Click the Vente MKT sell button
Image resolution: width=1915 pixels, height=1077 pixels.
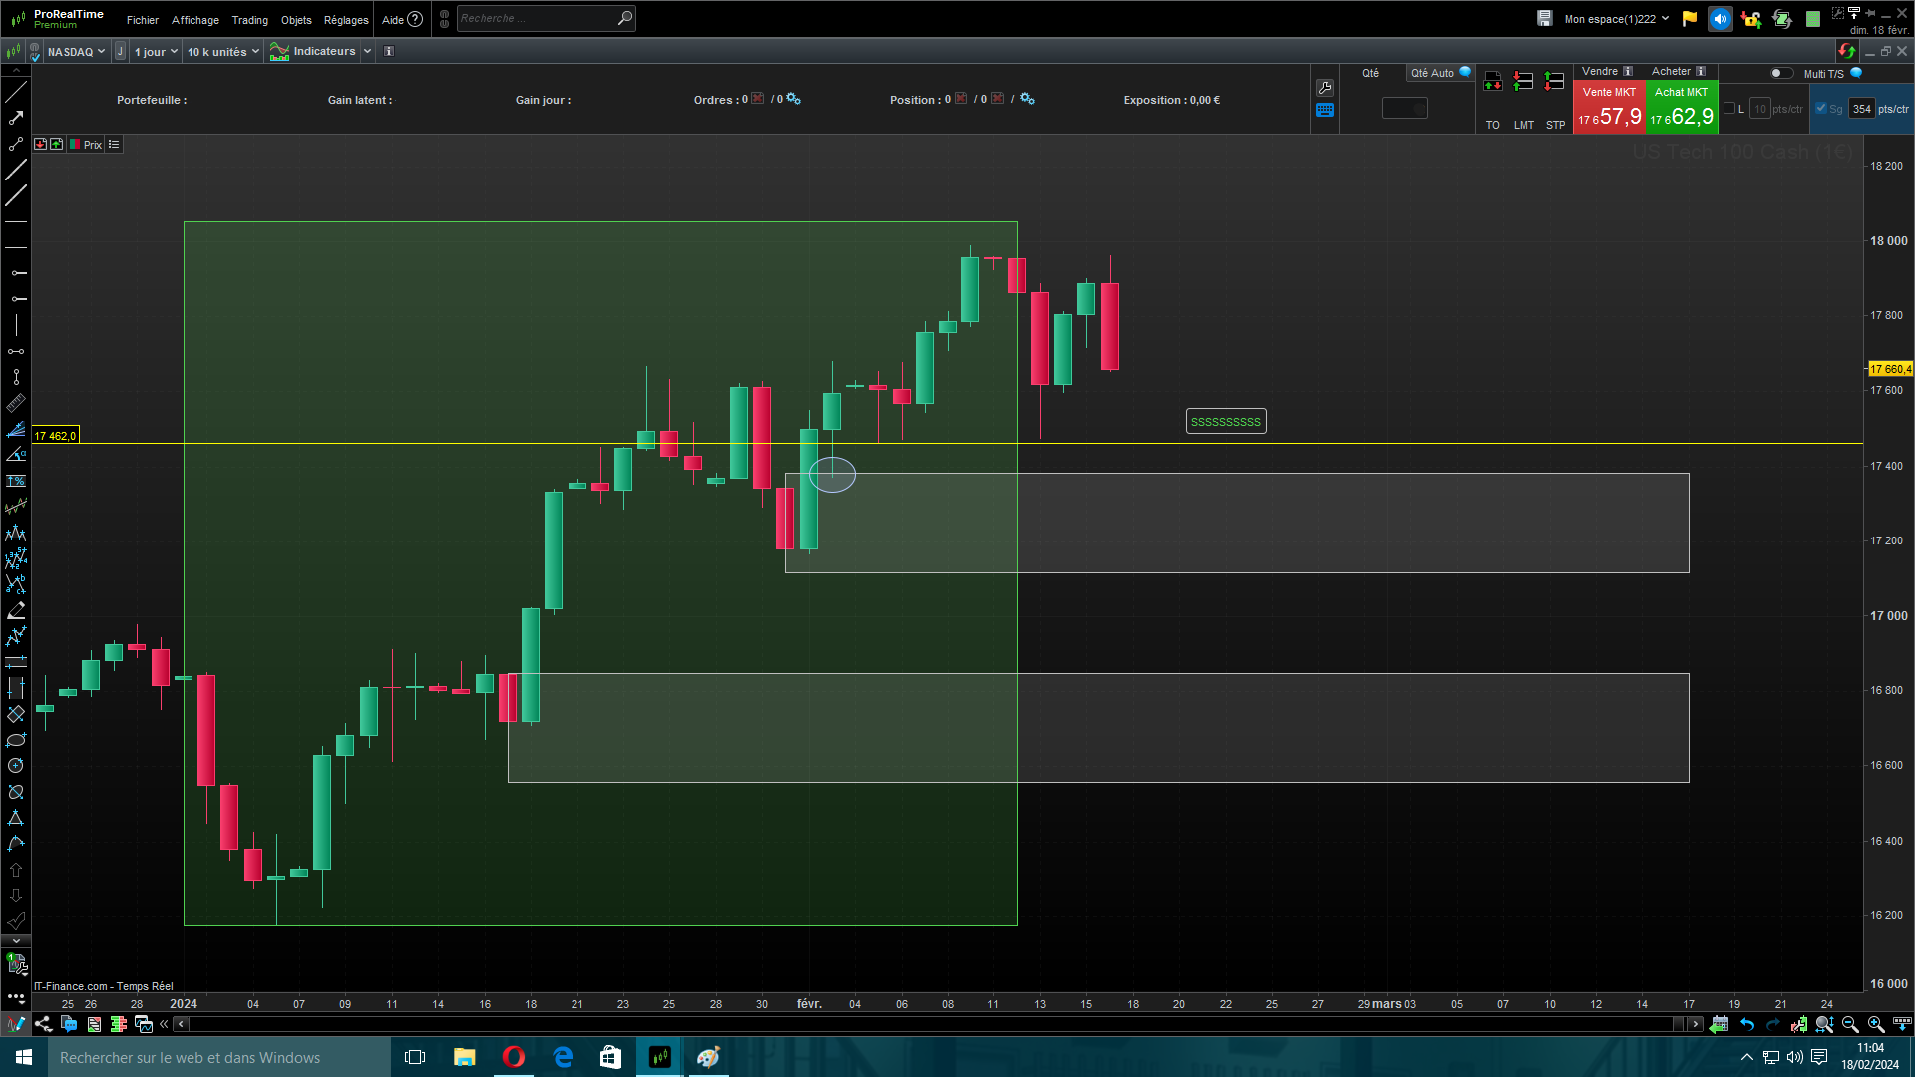click(1609, 107)
